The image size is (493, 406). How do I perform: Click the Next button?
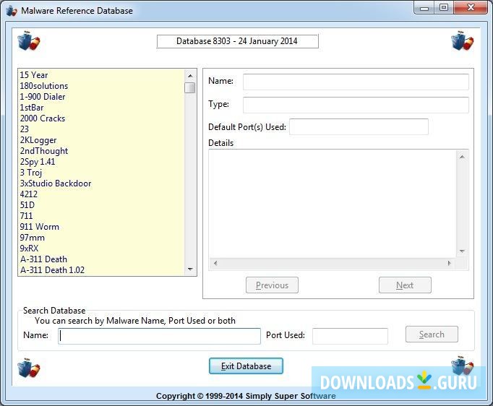point(405,285)
